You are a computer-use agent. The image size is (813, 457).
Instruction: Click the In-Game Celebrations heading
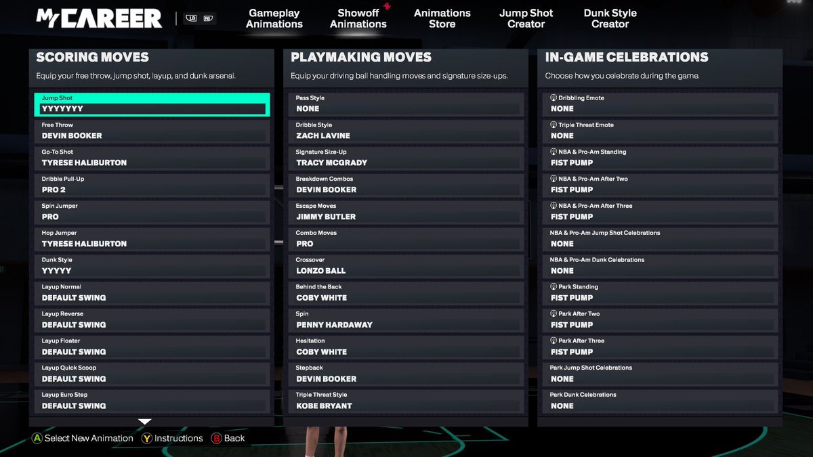click(627, 58)
